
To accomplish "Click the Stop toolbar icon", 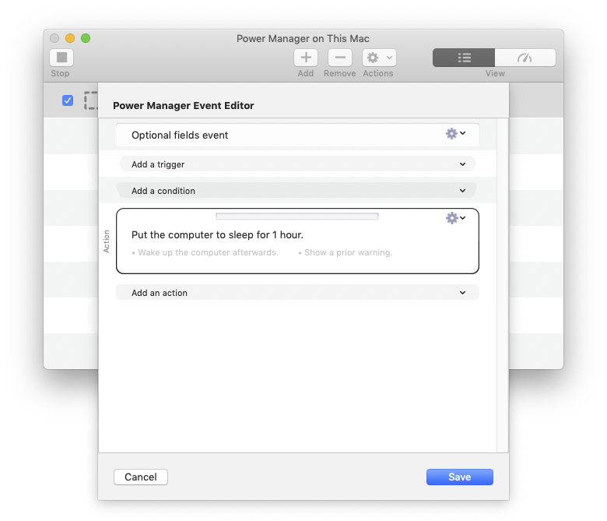I will point(61,58).
